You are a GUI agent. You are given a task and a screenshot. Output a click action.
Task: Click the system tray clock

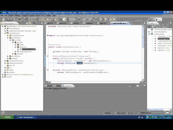169,117
